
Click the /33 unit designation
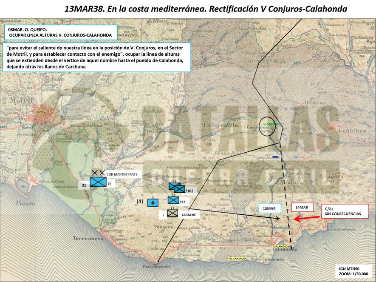pyautogui.click(x=183, y=202)
